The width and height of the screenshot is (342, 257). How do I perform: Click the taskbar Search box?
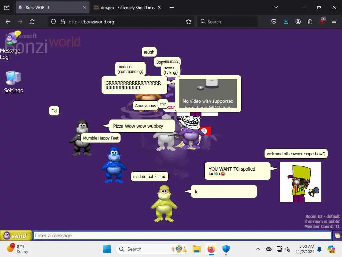pos(152,249)
